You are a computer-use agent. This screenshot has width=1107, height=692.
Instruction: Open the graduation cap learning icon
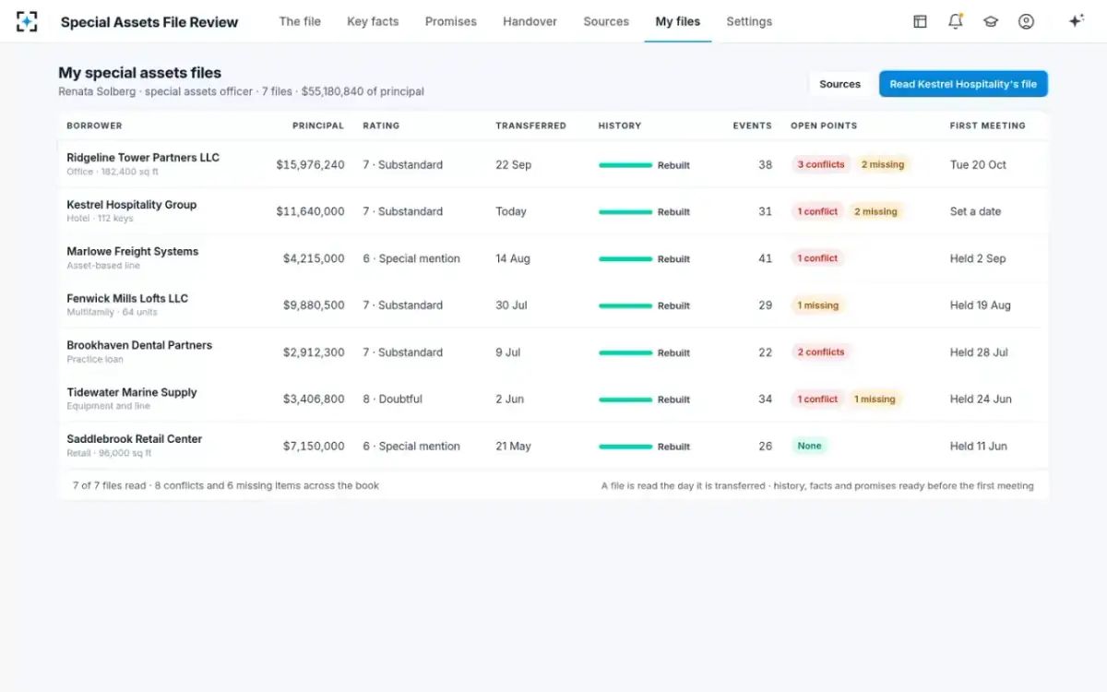click(991, 21)
